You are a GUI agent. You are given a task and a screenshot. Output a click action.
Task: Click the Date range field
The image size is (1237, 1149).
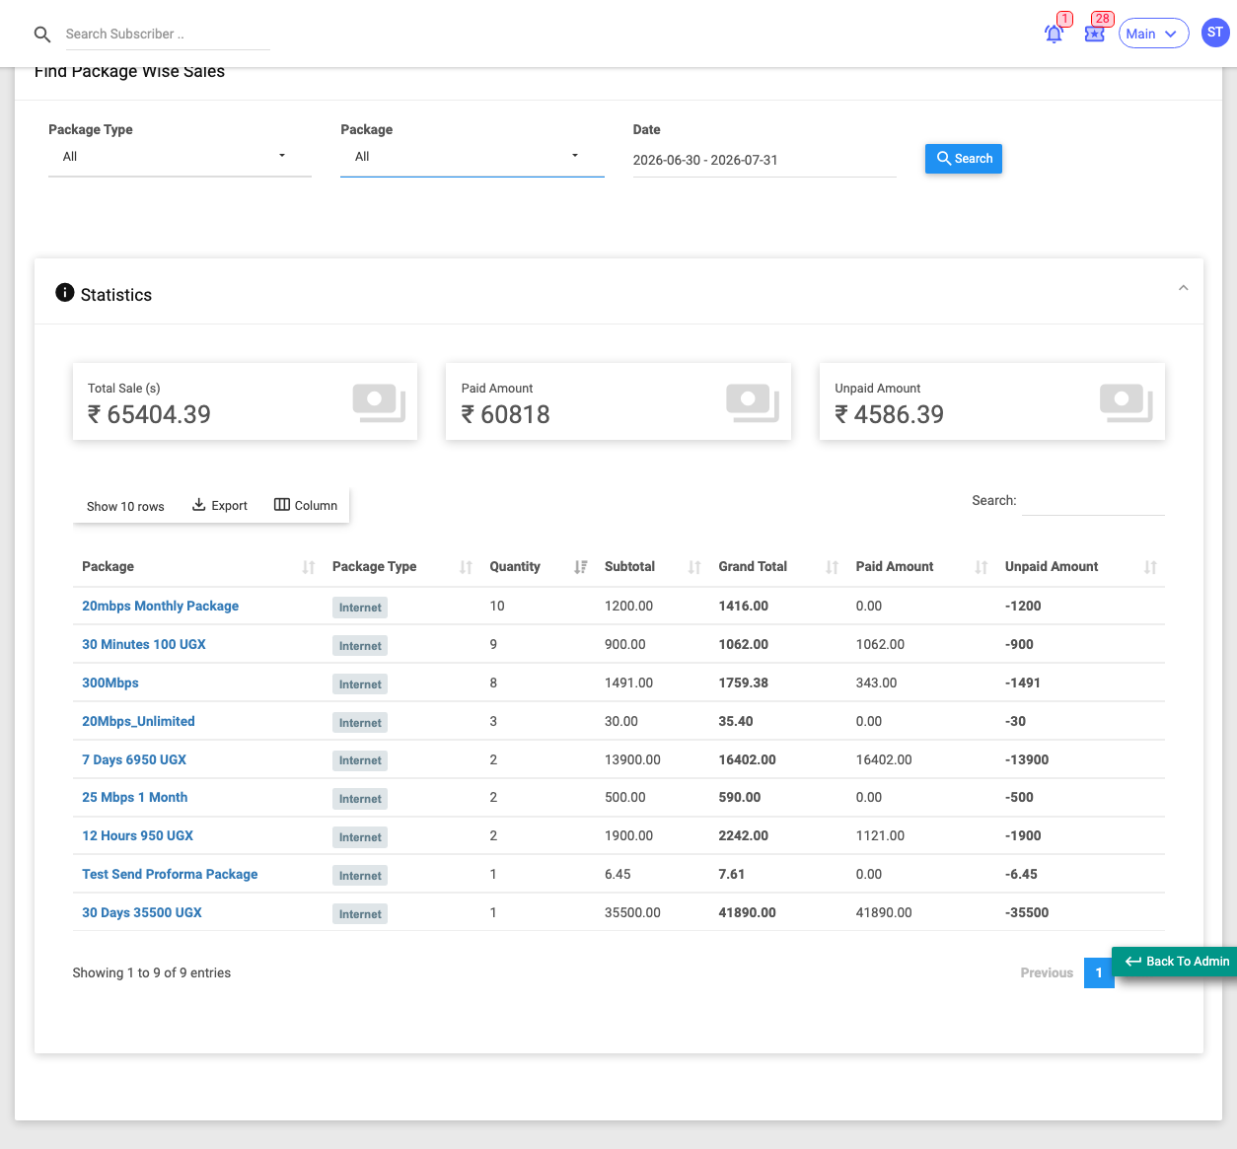[764, 160]
